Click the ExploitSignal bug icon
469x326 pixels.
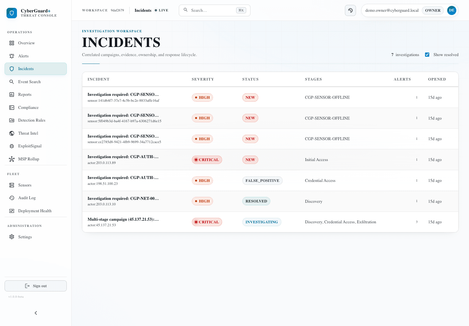pyautogui.click(x=12, y=146)
